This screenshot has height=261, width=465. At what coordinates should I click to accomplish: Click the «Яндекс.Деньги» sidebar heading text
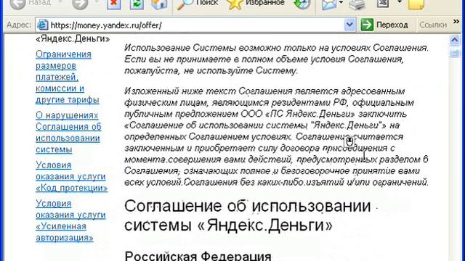(x=73, y=38)
